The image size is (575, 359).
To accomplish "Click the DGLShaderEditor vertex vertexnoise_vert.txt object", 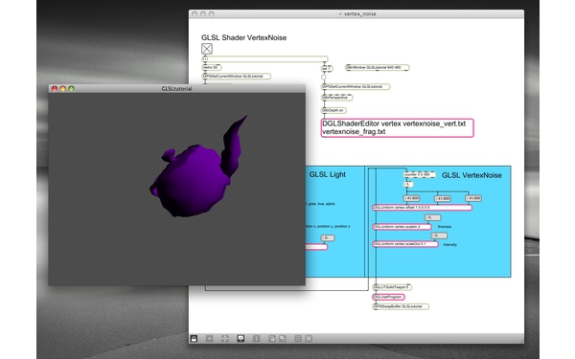I will pyautogui.click(x=397, y=128).
